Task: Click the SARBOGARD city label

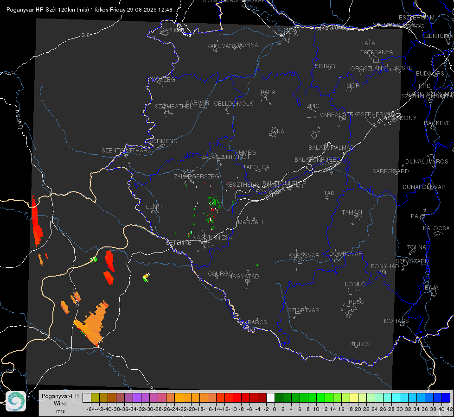Action: [390, 171]
